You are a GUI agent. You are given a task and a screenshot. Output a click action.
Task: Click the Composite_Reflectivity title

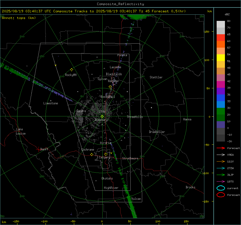(120, 4)
